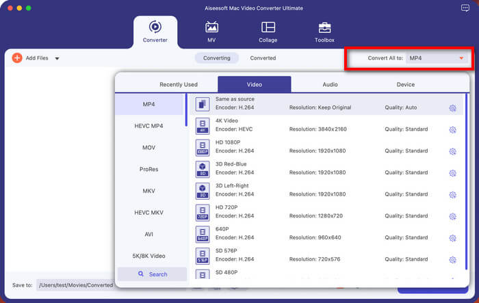The width and height of the screenshot is (479, 303).
Task: Select AVI format
Action: coord(148,235)
